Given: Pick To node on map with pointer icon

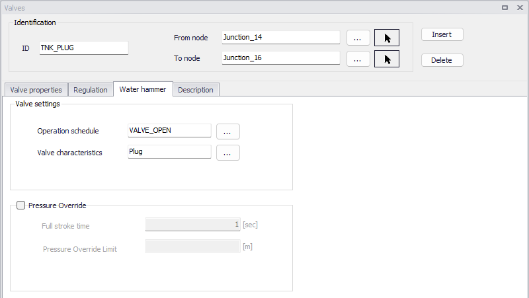Looking at the screenshot, I should click(x=387, y=59).
